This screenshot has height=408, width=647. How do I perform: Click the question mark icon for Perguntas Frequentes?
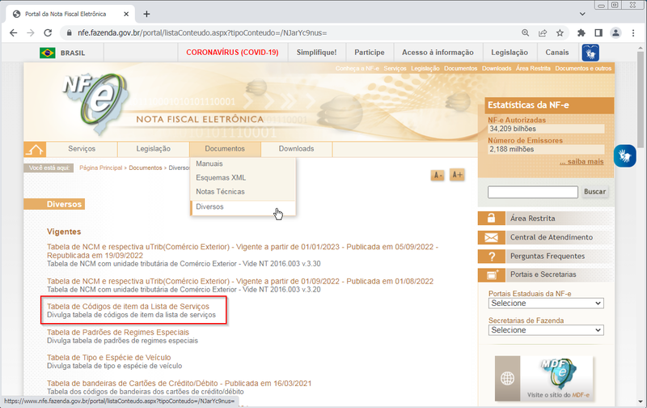click(x=492, y=257)
